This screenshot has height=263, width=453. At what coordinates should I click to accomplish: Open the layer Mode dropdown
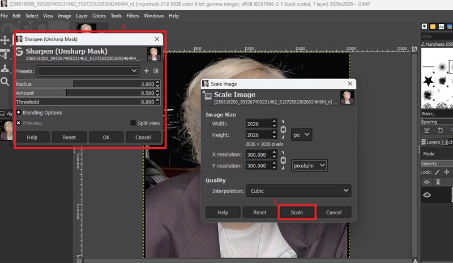(x=437, y=154)
